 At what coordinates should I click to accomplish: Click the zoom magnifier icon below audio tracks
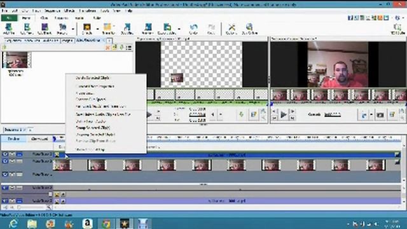(48, 207)
